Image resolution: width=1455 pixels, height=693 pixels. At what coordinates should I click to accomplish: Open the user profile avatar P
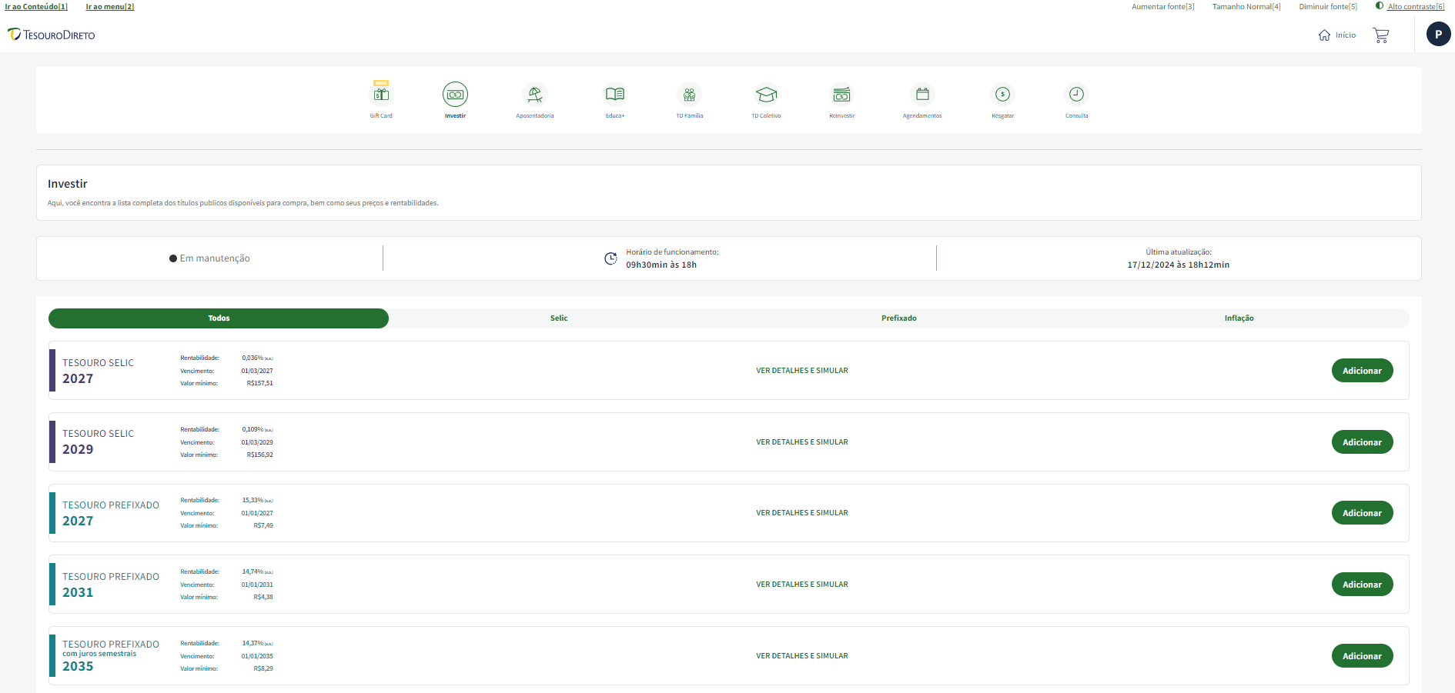tap(1438, 34)
